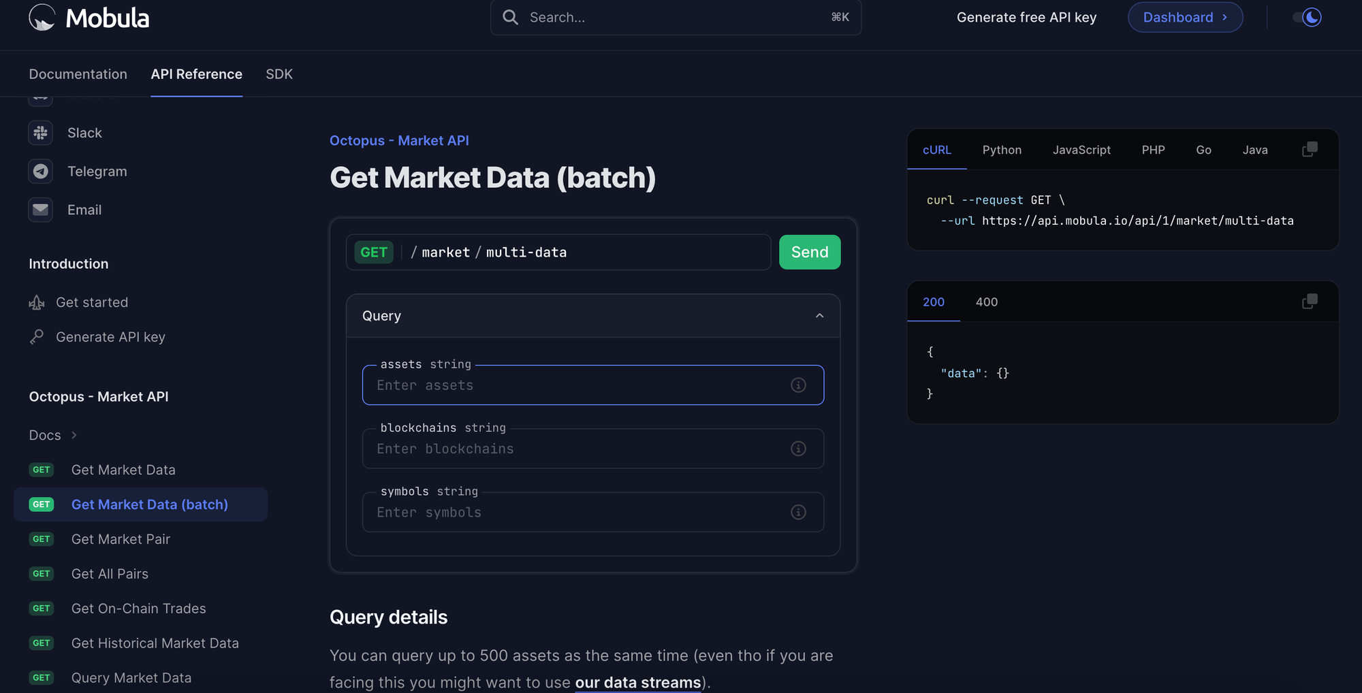This screenshot has width=1362, height=693.
Task: Click the Generate API key icon
Action: tap(37, 337)
